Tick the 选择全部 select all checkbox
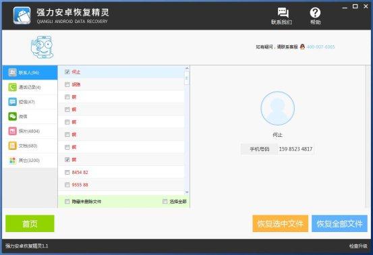 pos(165,202)
